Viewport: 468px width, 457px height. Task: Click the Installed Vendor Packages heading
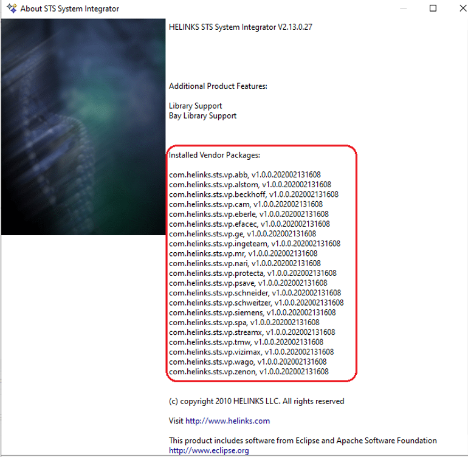pos(214,155)
